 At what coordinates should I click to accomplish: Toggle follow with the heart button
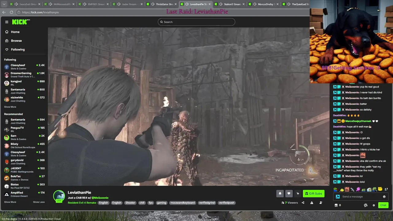(289, 193)
